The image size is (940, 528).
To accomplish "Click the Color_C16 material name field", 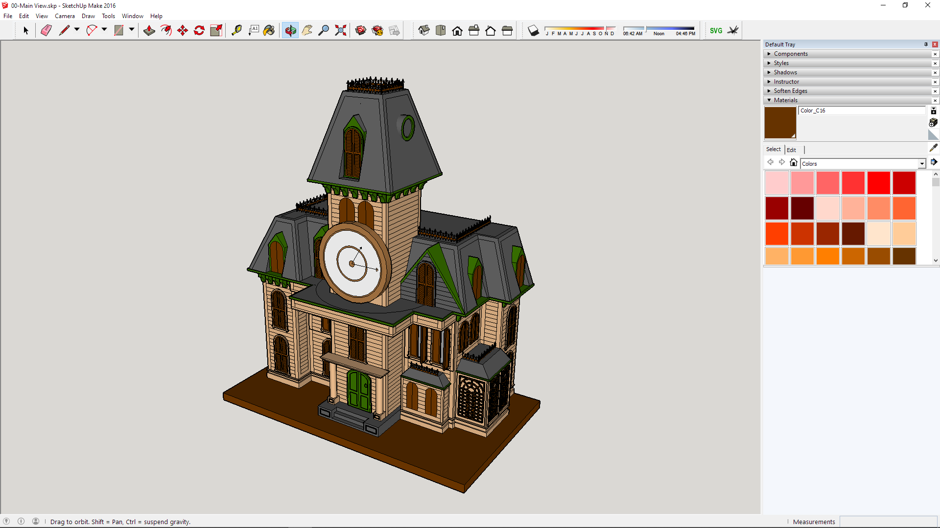I will pyautogui.click(x=862, y=110).
